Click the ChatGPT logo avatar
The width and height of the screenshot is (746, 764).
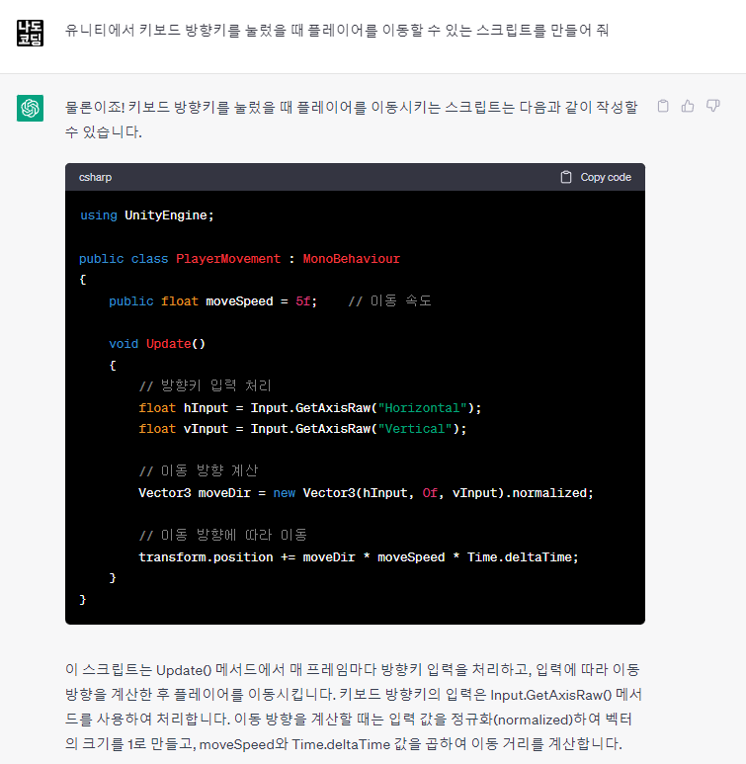pyautogui.click(x=31, y=108)
